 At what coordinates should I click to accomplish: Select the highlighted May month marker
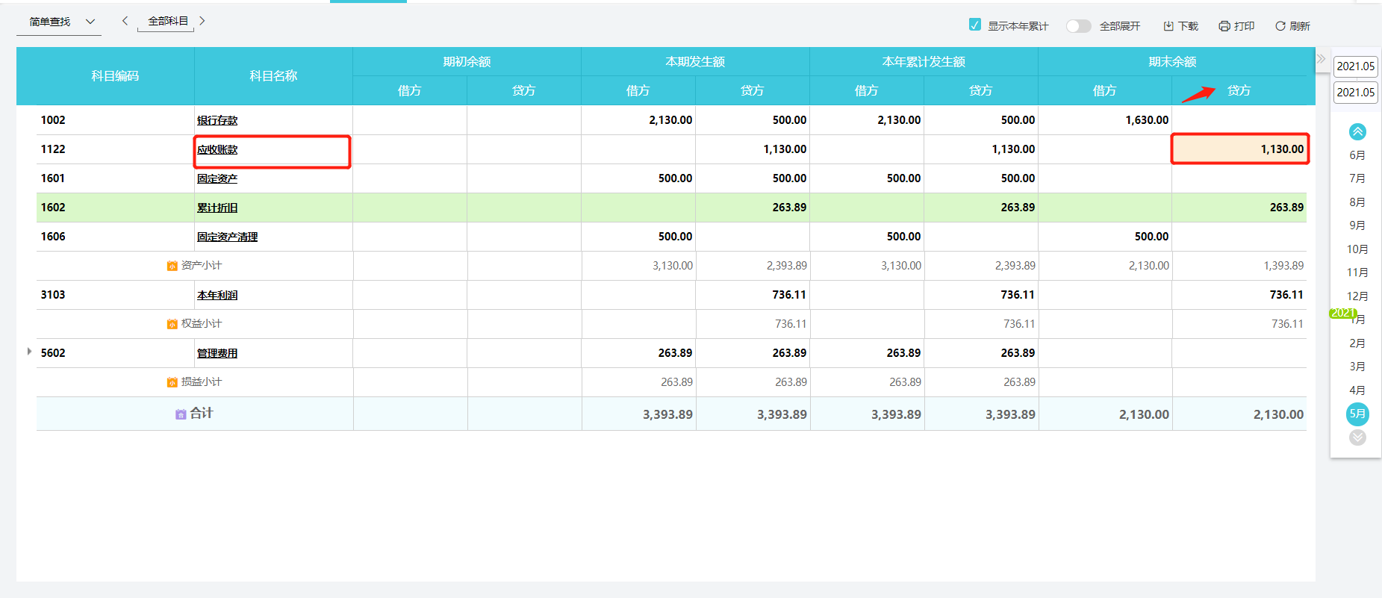click(1357, 414)
